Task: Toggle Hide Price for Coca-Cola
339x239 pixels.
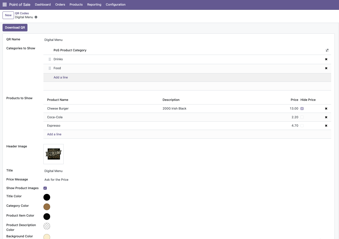Action: point(302,117)
